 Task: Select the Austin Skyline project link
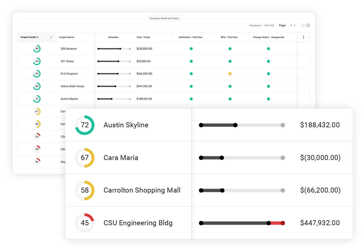click(x=126, y=125)
